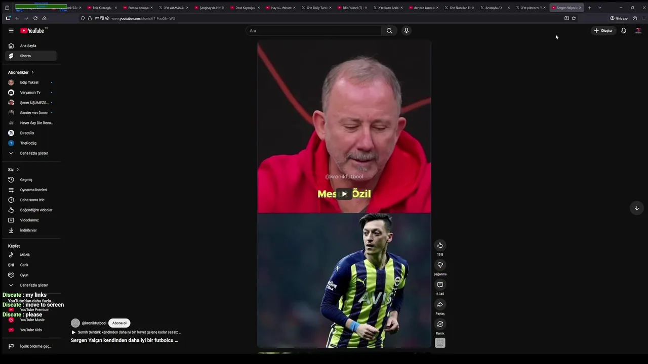648x364 pixels.
Task: Open Giriş yap account button
Action: click(x=619, y=18)
